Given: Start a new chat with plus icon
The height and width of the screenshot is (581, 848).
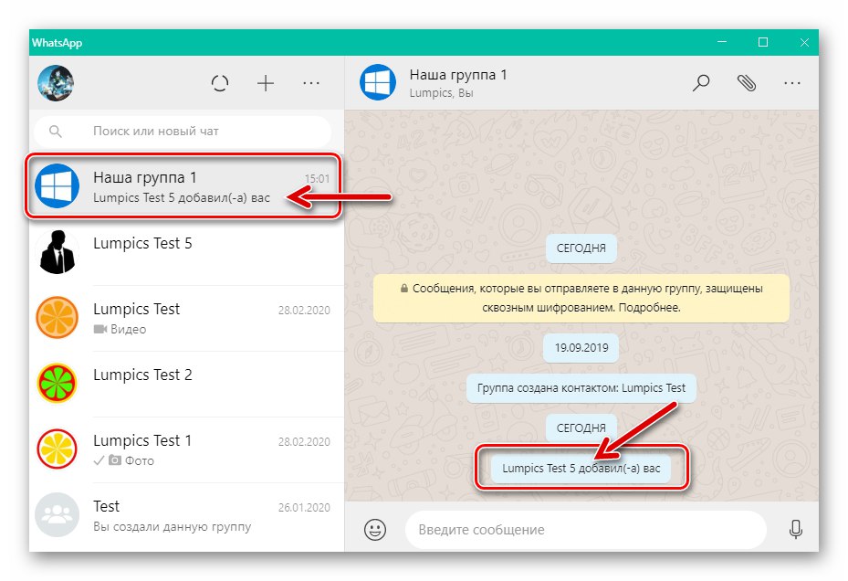Looking at the screenshot, I should (266, 83).
